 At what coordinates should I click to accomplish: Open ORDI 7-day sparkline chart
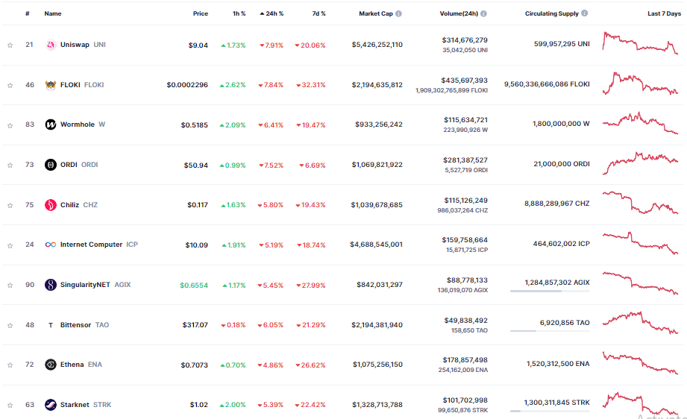[640, 163]
